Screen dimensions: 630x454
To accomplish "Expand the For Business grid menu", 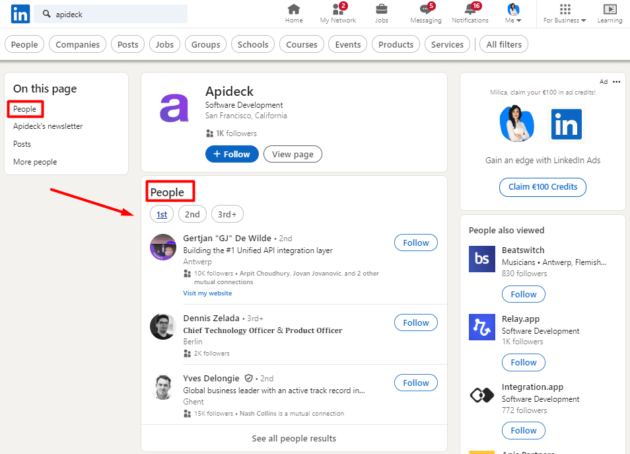I will coord(565,14).
